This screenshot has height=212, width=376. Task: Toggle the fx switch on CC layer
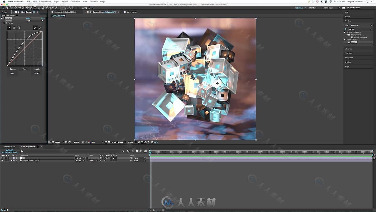point(107,158)
